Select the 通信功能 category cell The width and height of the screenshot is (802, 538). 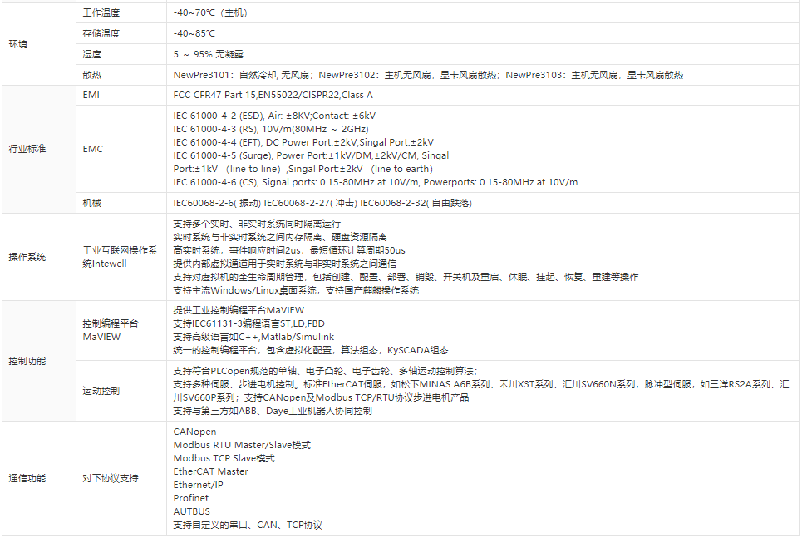tap(27, 478)
